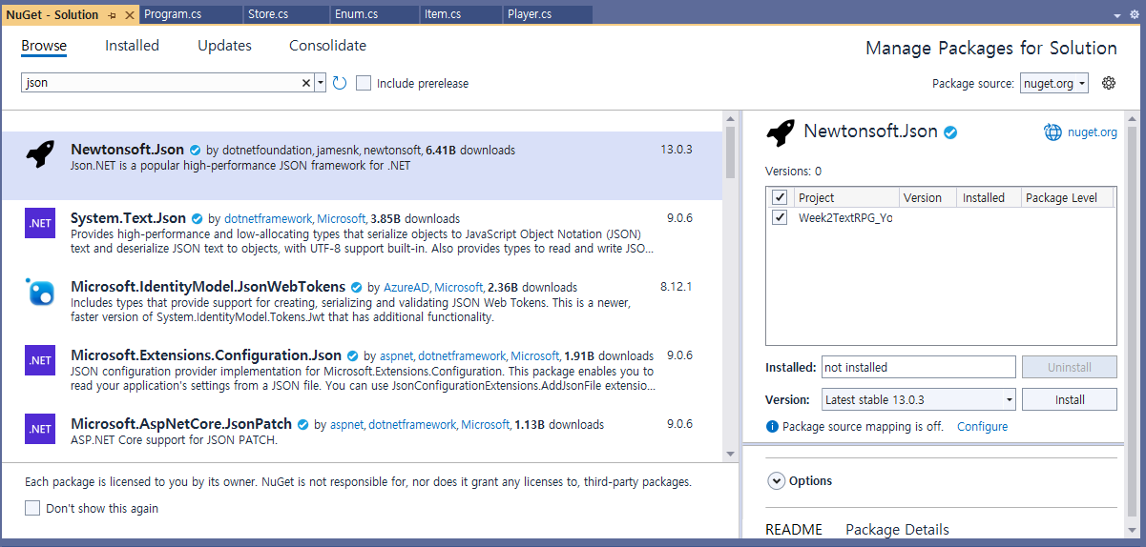Open the Package Details tab
Viewport: 1146px width, 547px height.
pos(897,530)
